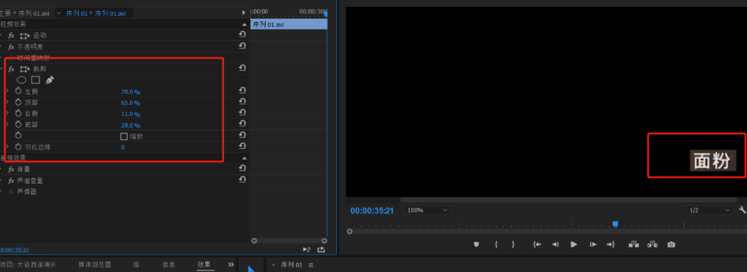The height and width of the screenshot is (272, 747).
Task: Reset the 羽化边缘 value
Action: [x=242, y=146]
